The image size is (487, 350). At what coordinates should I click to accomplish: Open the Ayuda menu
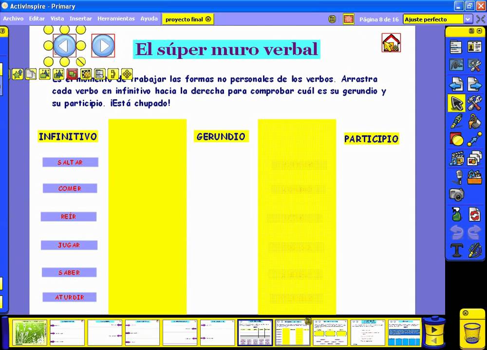click(149, 18)
